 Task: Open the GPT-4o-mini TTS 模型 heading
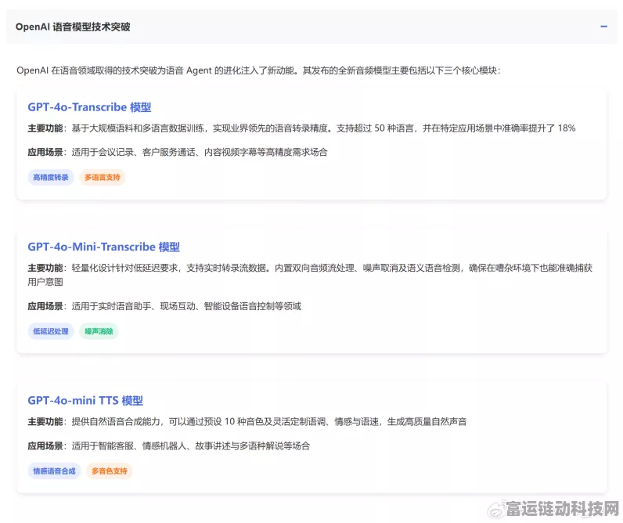pyautogui.click(x=85, y=400)
